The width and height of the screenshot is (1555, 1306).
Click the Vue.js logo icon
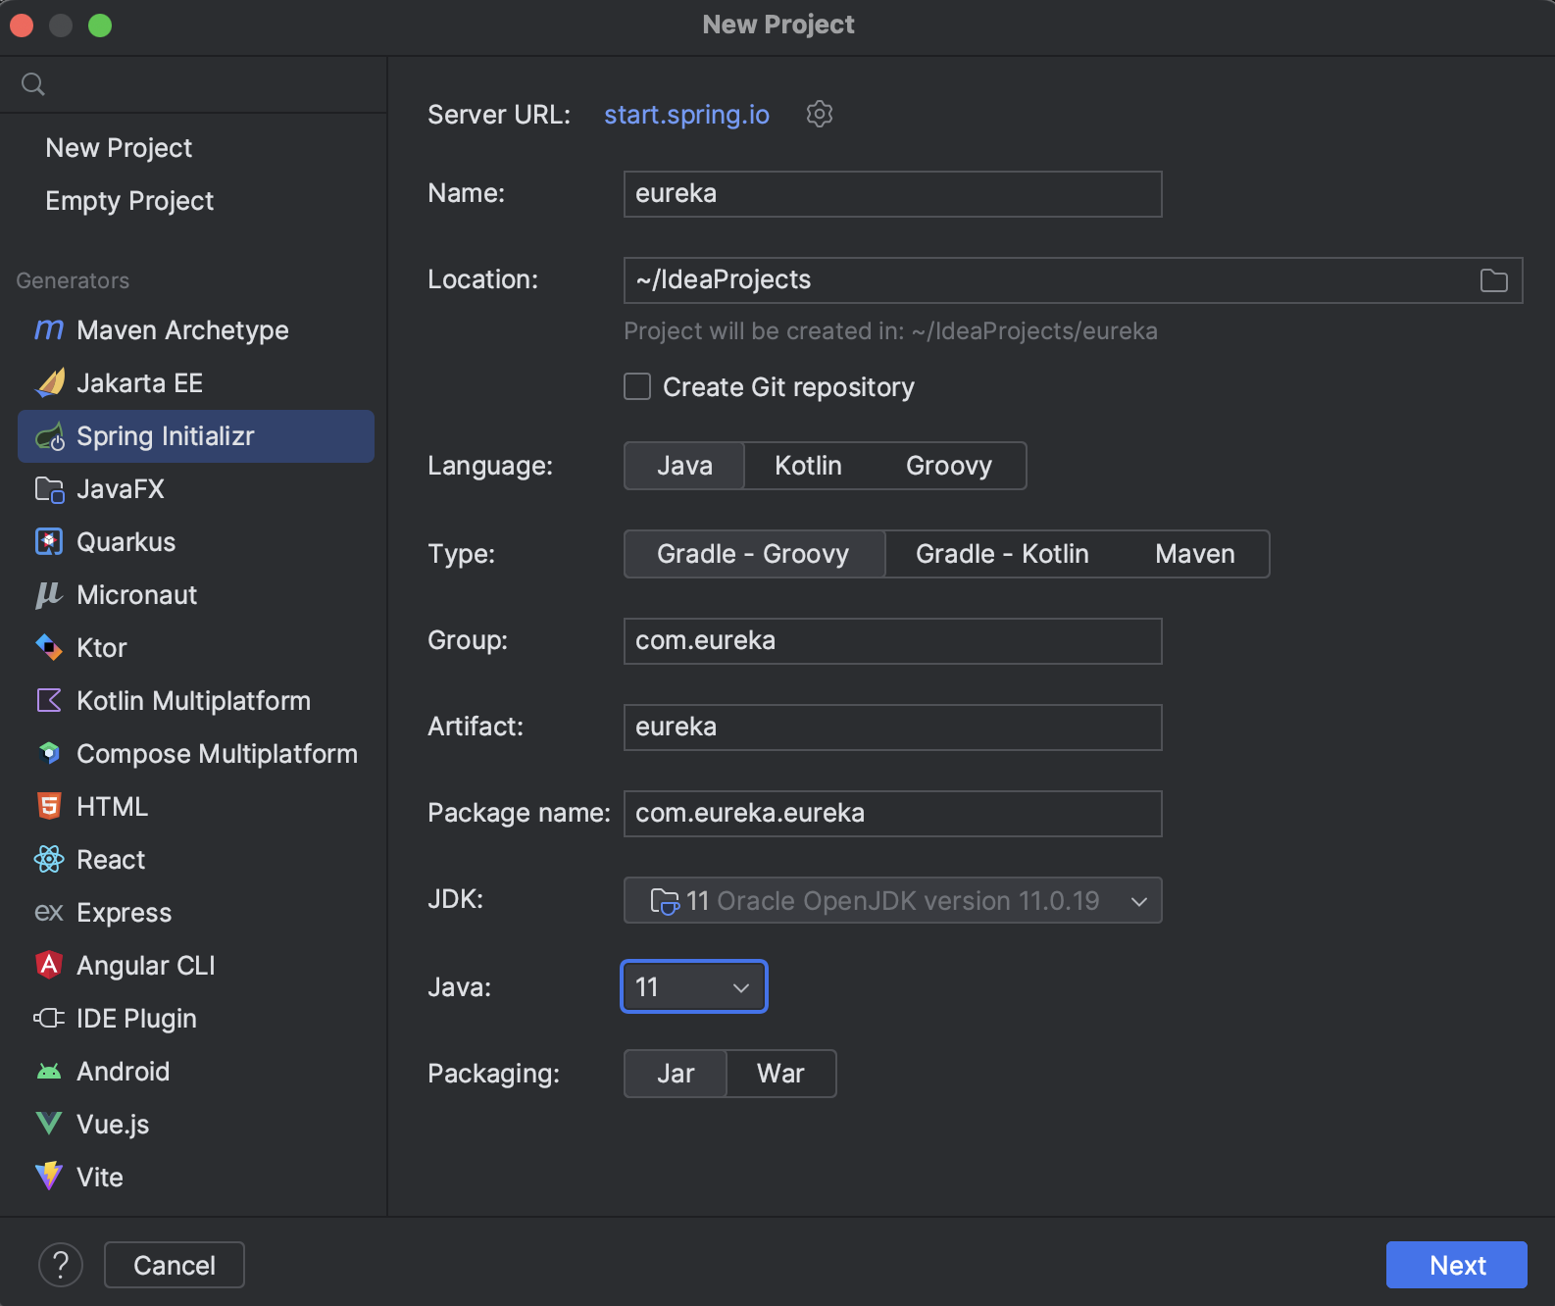[49, 1125]
